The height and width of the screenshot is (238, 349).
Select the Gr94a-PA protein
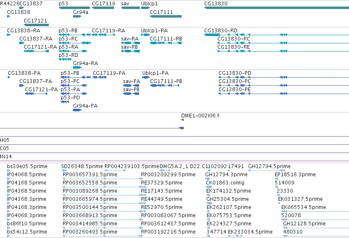pyautogui.click(x=77, y=110)
